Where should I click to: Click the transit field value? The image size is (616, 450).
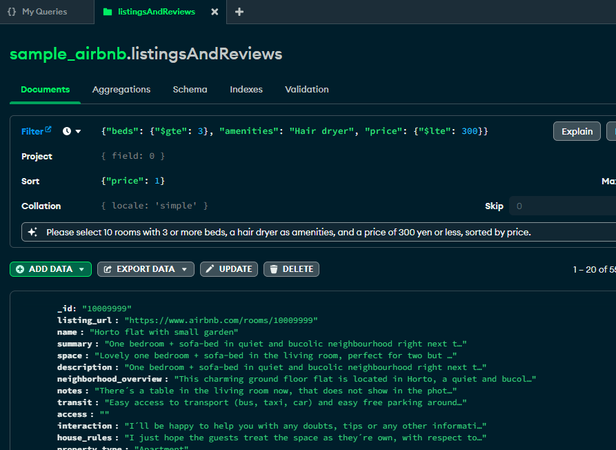(286, 402)
